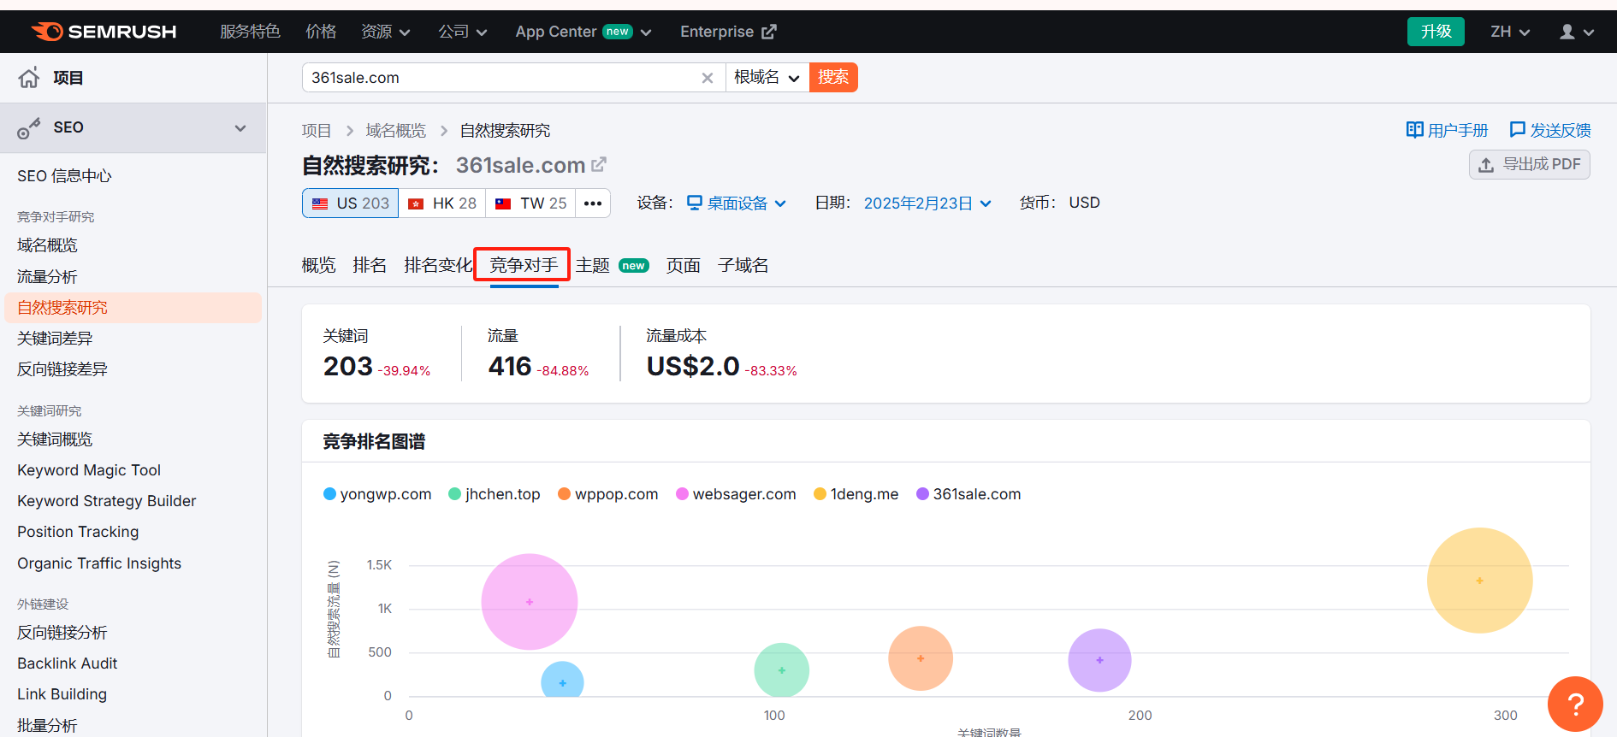Open Keyword Magic Tool in sidebar
The width and height of the screenshot is (1617, 737).
(x=89, y=470)
